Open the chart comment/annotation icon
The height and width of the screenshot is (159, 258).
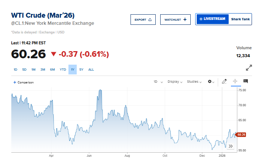[x=246, y=81]
